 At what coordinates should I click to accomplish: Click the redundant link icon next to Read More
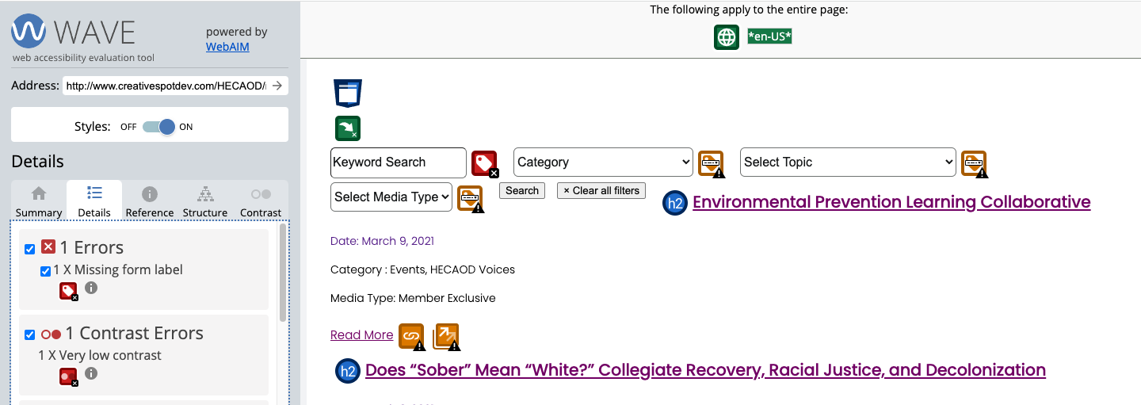pyautogui.click(x=412, y=337)
